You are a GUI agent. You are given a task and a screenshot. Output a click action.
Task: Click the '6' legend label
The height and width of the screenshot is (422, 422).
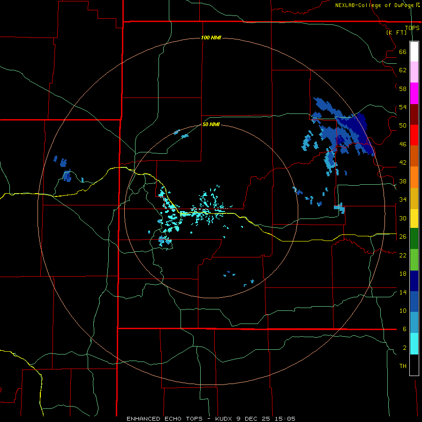point(405,329)
